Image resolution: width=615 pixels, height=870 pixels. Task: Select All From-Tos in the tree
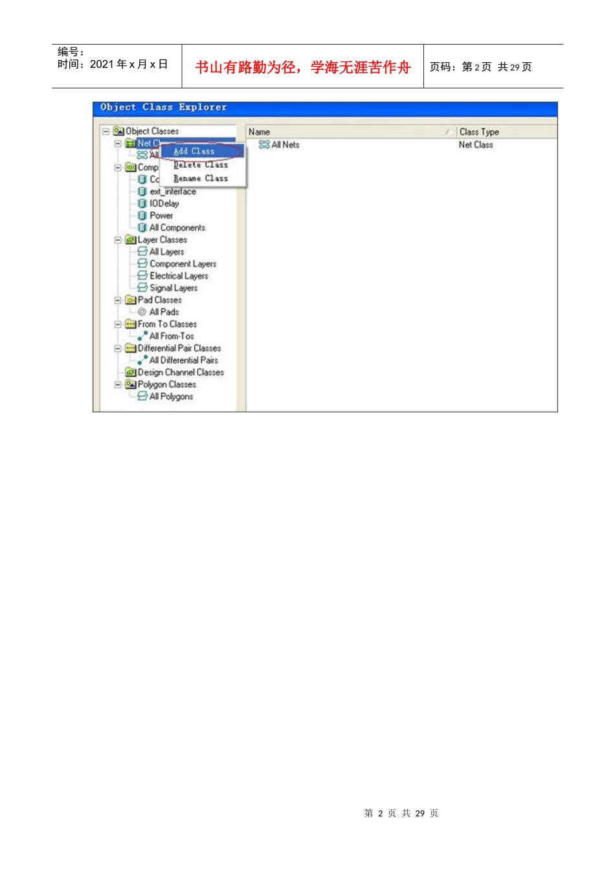pyautogui.click(x=172, y=336)
